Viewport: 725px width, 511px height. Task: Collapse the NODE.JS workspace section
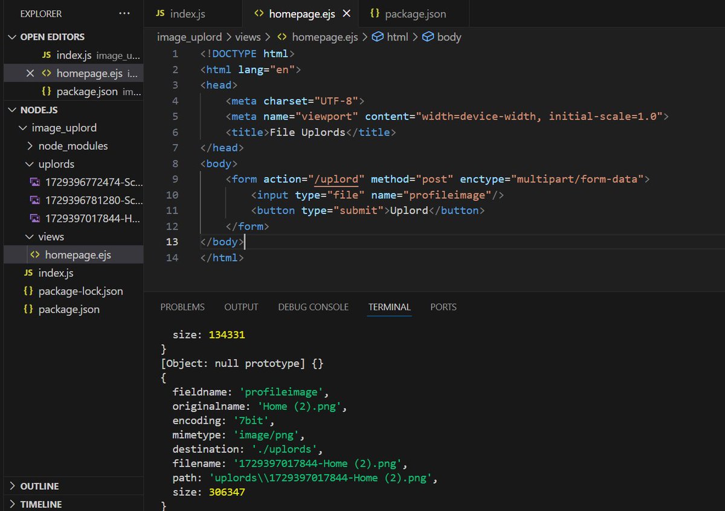pos(12,109)
